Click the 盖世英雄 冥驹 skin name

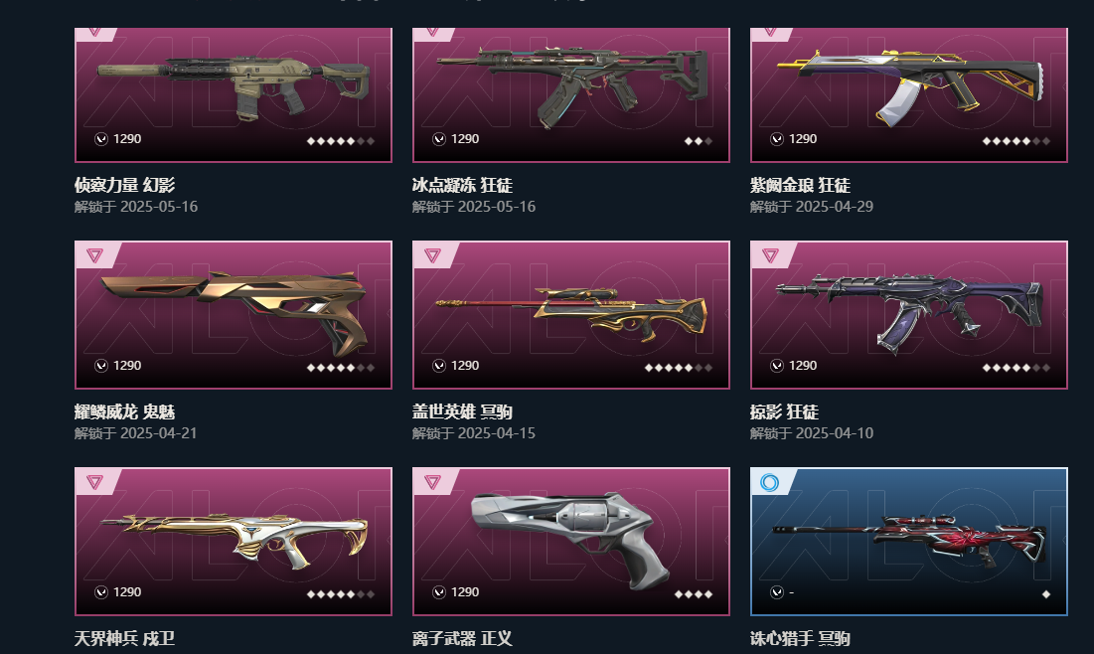[463, 411]
